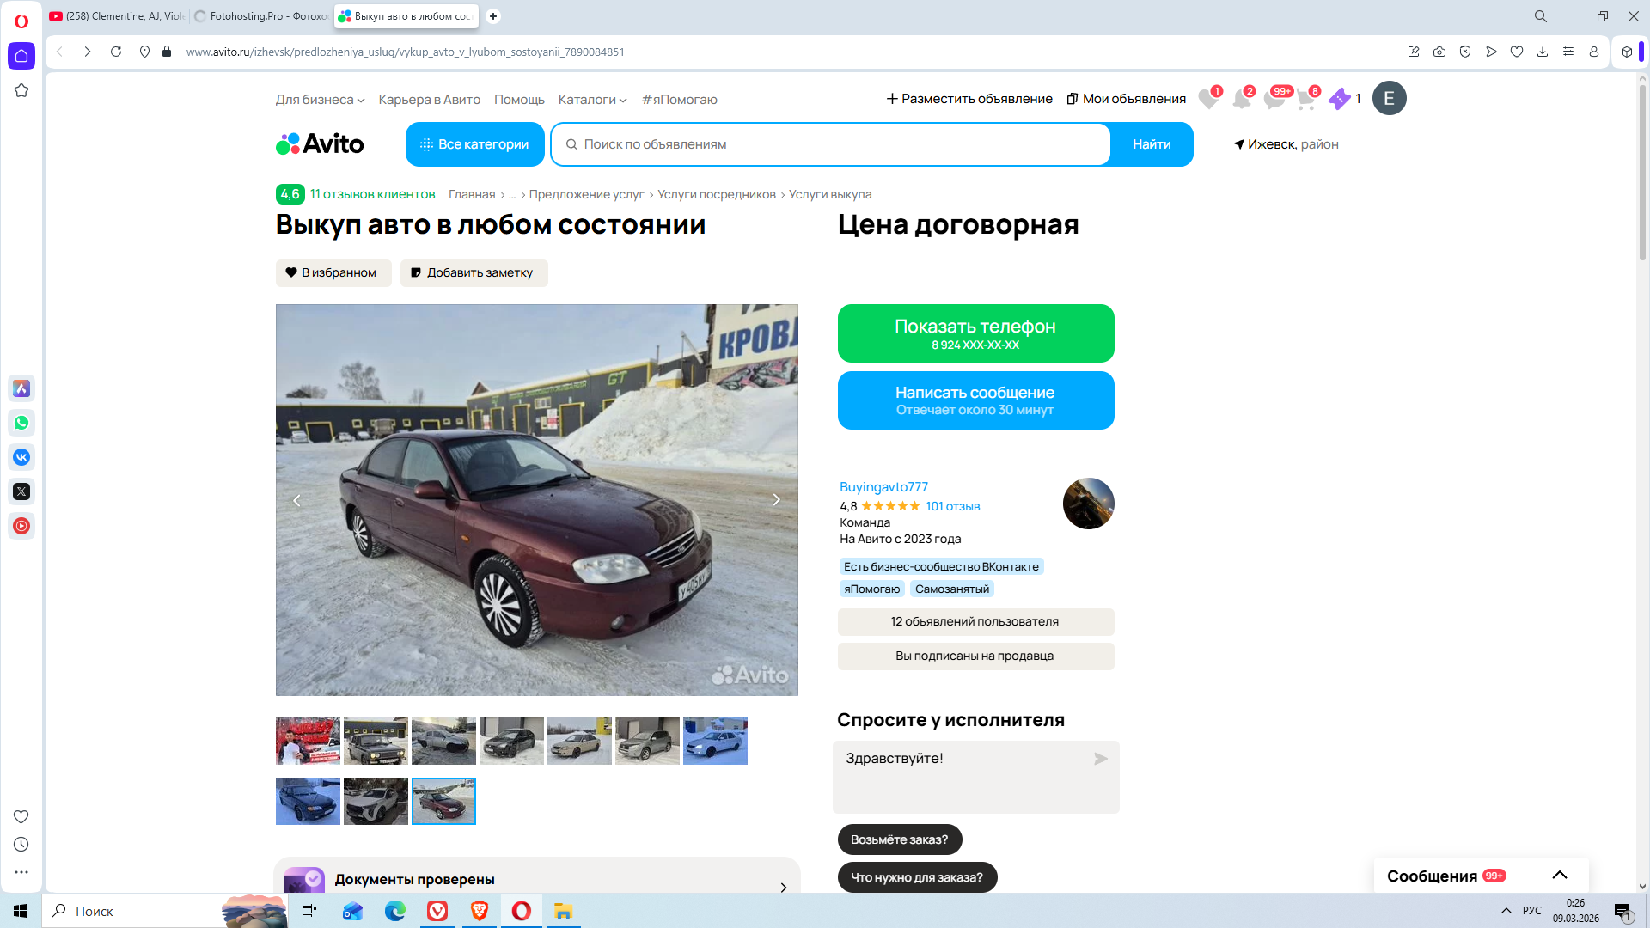Open Opera snapshot camera icon
Image resolution: width=1650 pixels, height=928 pixels.
[1439, 52]
